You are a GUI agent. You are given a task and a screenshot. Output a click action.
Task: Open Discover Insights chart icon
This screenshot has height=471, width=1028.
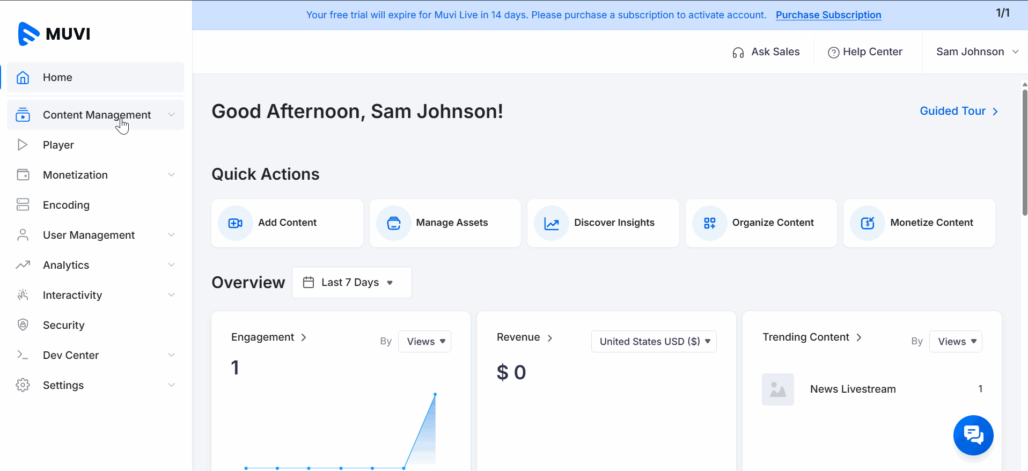[x=552, y=223]
